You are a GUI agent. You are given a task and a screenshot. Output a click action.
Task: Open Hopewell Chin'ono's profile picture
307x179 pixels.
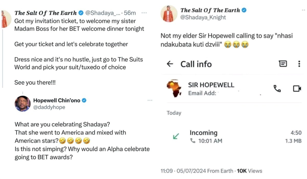coord(23,103)
